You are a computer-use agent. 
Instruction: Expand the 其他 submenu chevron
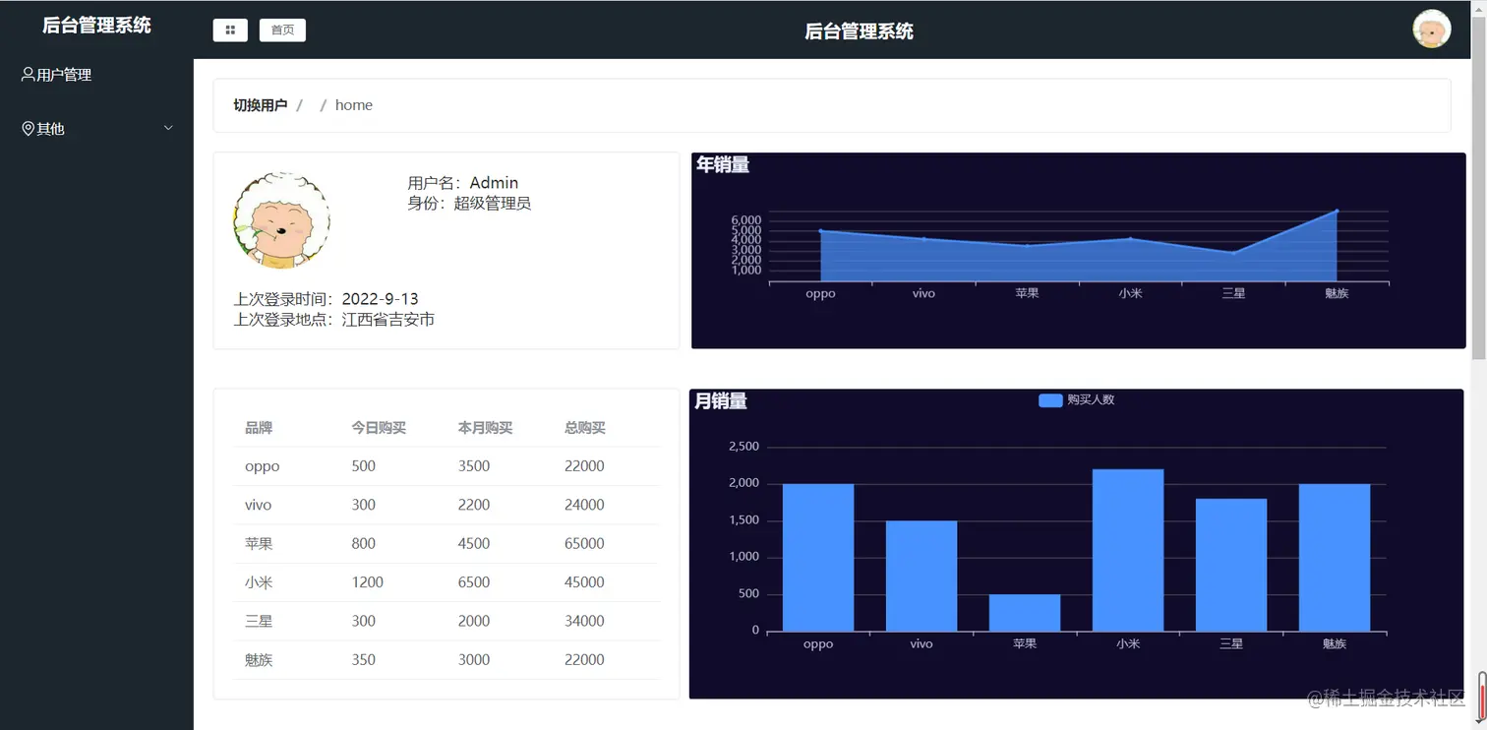[x=168, y=128]
